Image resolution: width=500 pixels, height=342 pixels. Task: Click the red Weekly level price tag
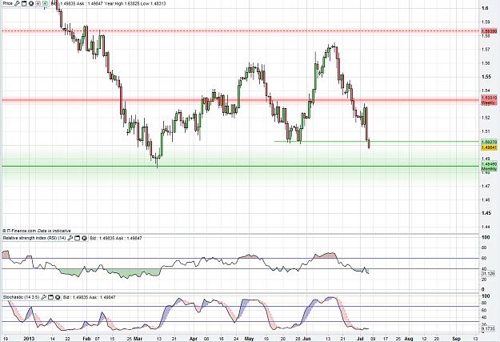(x=489, y=100)
